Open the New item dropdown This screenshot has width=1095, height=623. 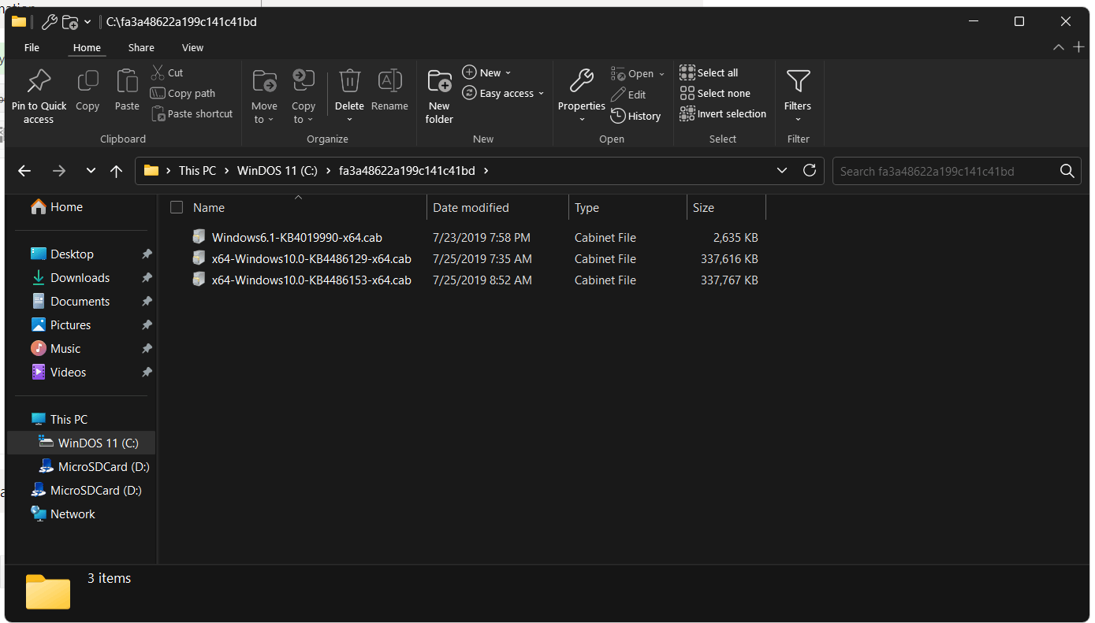[486, 72]
